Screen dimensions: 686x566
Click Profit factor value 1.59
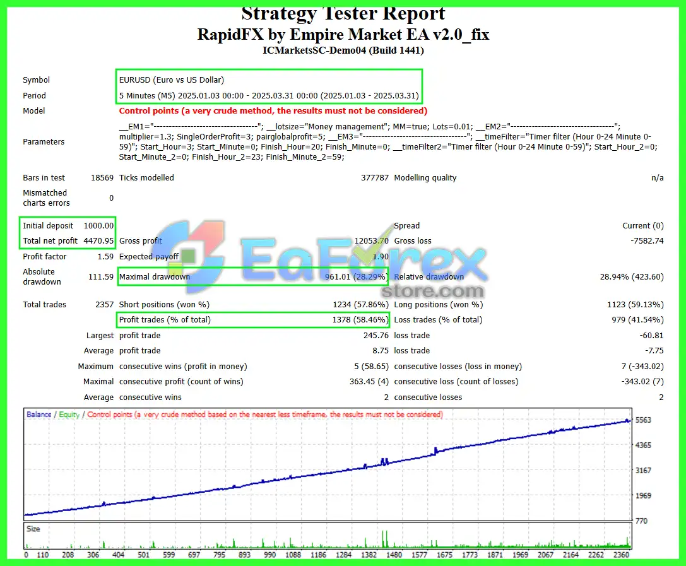[x=105, y=257]
